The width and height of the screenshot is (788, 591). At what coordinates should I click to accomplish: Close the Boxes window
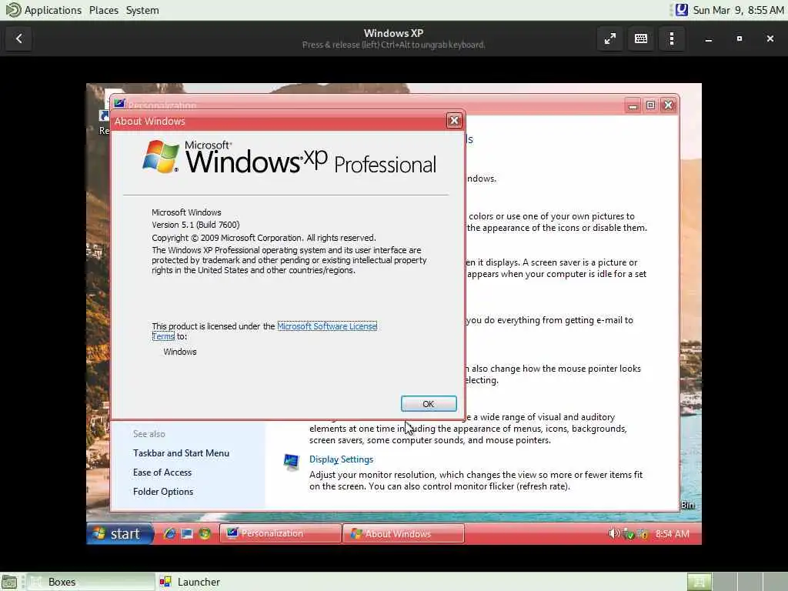point(770,38)
